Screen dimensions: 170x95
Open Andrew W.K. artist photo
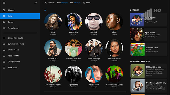click(53, 48)
